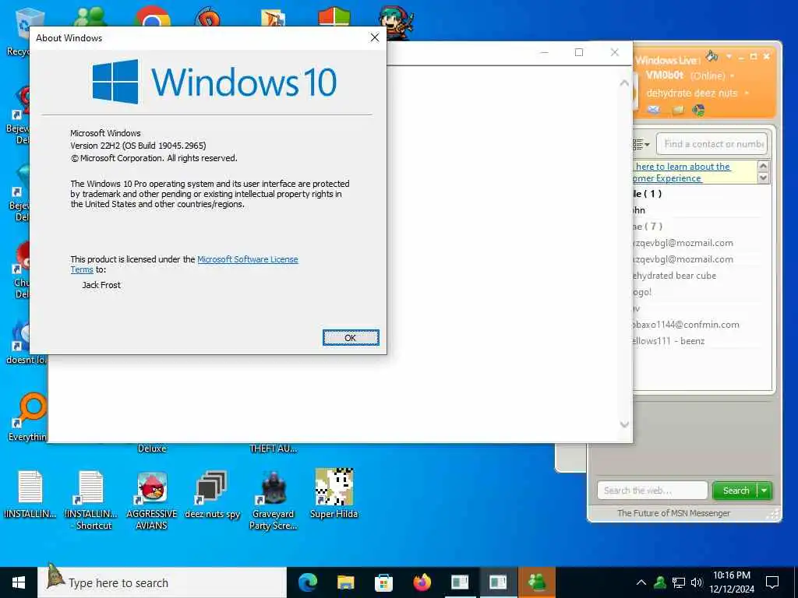Image resolution: width=798 pixels, height=598 pixels.
Task: Expand the Online status dropdown arrow
Action: click(x=733, y=76)
